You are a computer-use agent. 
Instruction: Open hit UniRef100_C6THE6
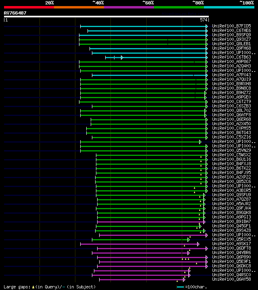click(x=231, y=30)
